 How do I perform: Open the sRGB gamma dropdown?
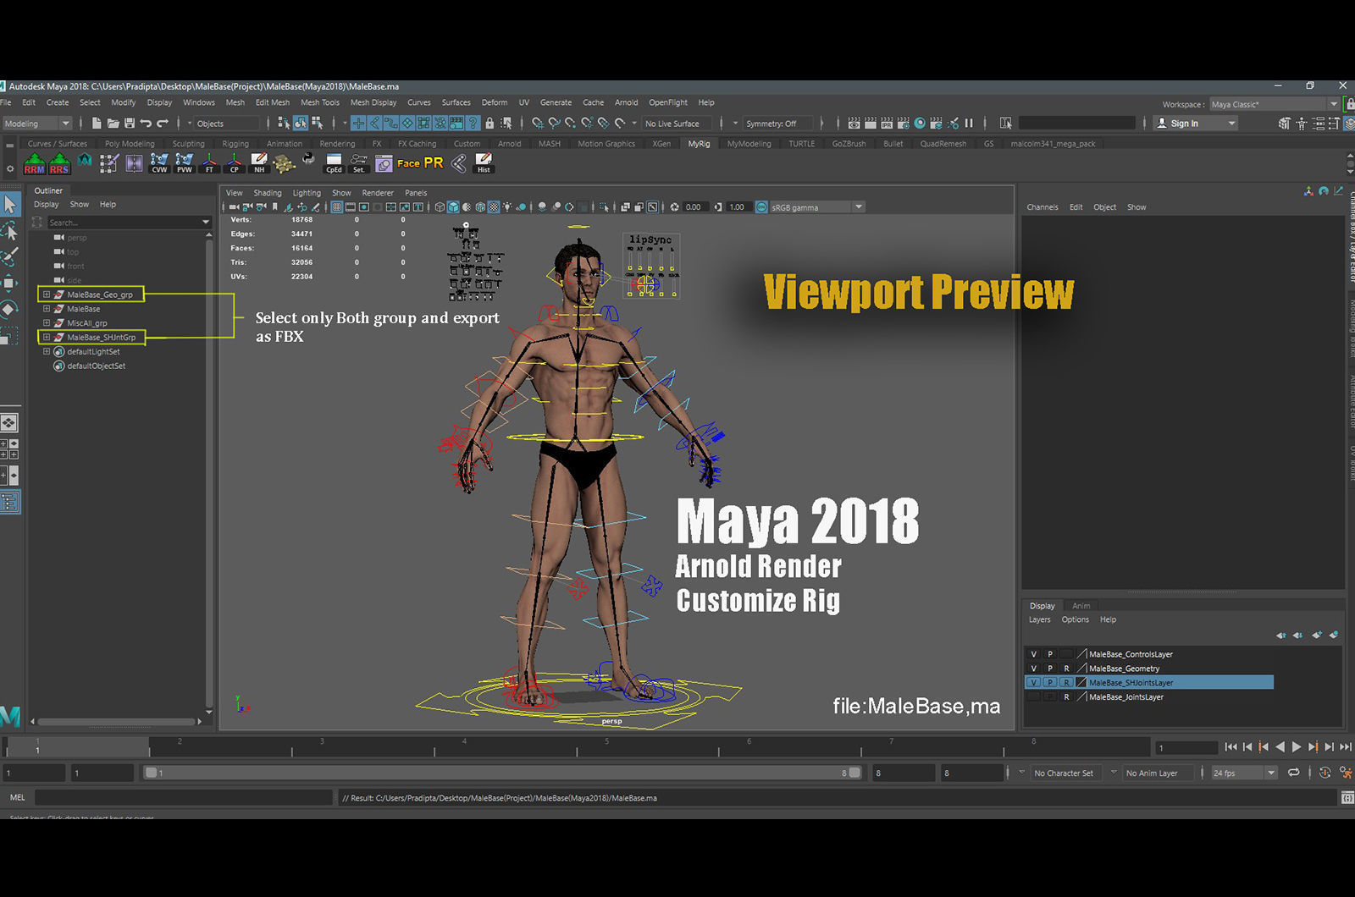(816, 207)
